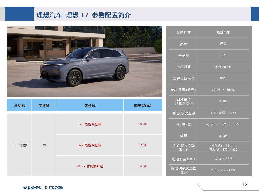The height and width of the screenshot is (194, 259).
Task: Click the 发动机 column header
Action: (19, 105)
